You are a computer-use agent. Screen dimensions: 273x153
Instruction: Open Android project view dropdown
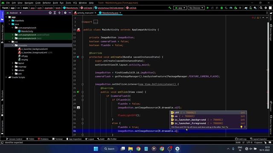coord(14,13)
